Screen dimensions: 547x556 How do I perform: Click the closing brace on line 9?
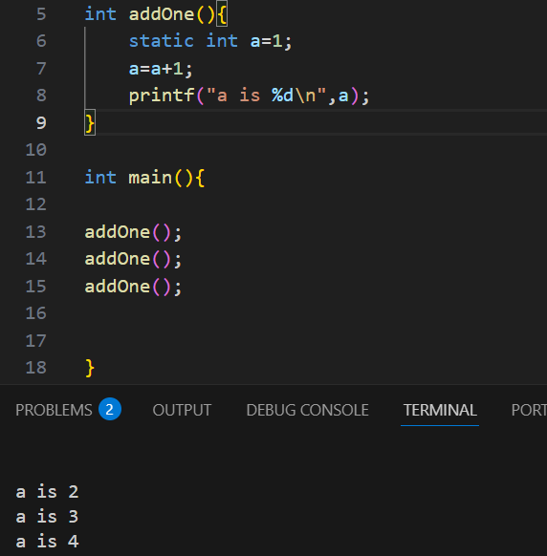click(x=90, y=123)
